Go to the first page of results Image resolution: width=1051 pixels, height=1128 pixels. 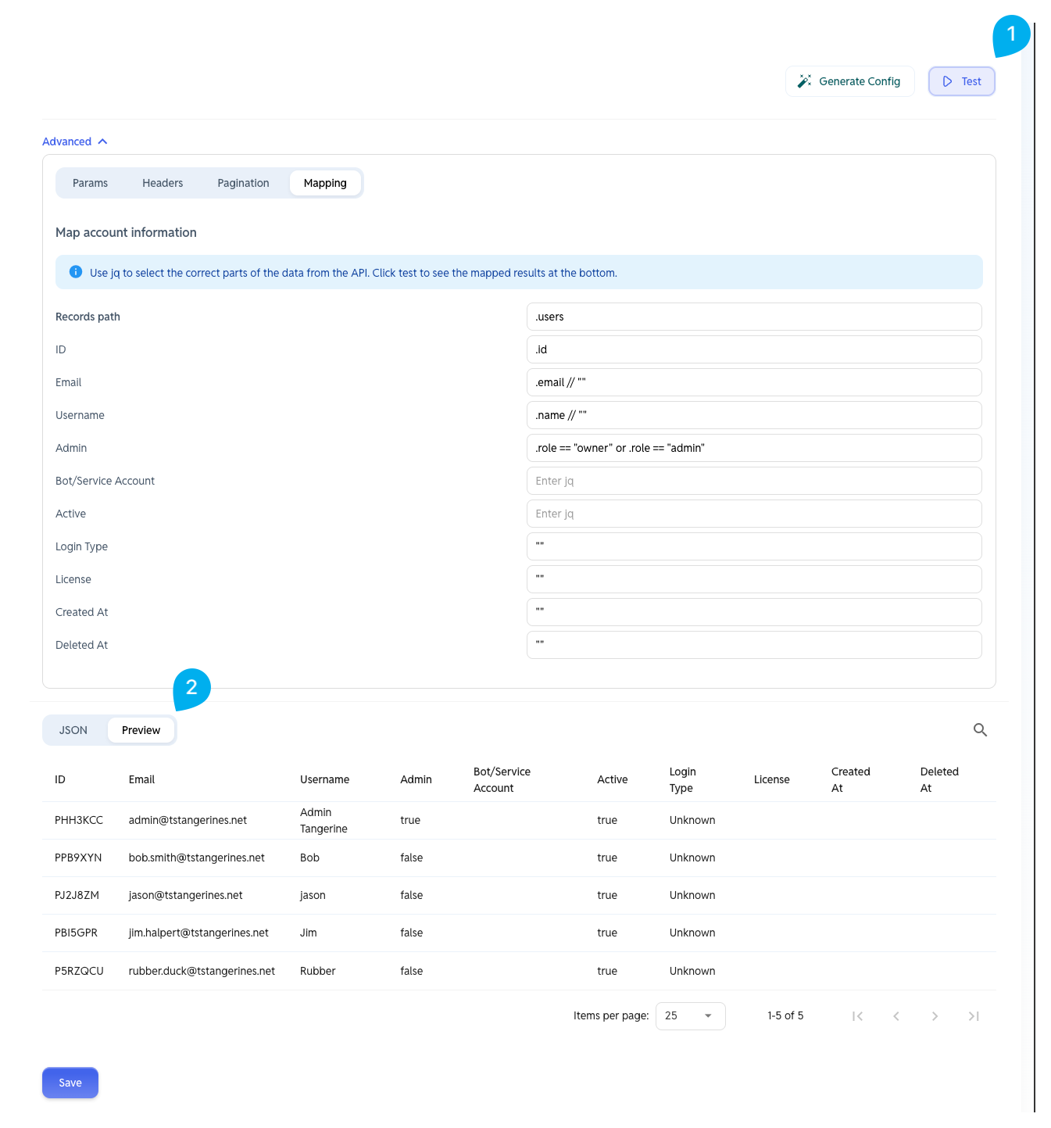[x=857, y=1016]
